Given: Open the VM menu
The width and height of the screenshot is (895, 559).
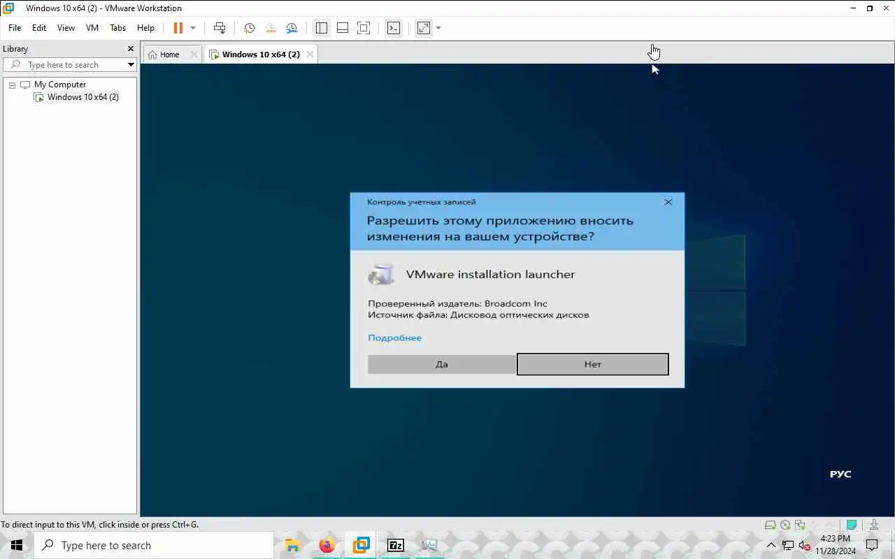Looking at the screenshot, I should (x=92, y=28).
